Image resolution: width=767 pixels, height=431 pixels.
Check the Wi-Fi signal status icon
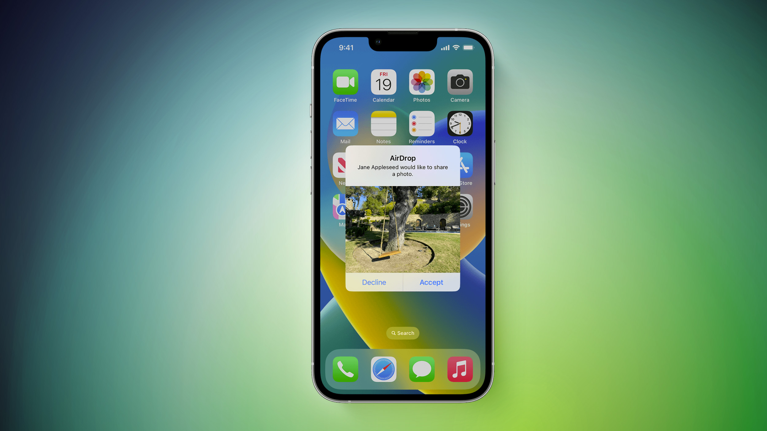click(x=456, y=48)
